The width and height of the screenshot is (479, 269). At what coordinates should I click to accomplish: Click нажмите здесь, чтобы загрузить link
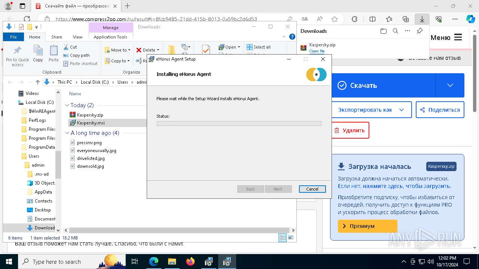[x=407, y=186]
